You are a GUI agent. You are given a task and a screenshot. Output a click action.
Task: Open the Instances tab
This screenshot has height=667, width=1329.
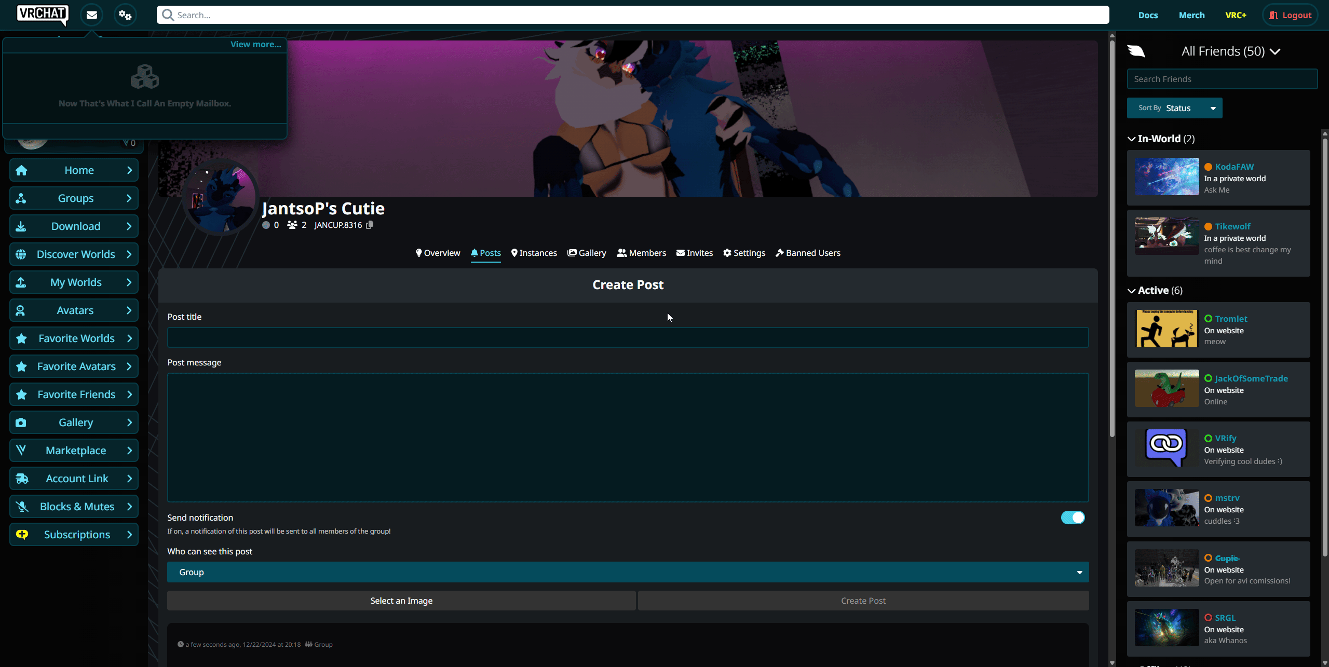tap(534, 253)
